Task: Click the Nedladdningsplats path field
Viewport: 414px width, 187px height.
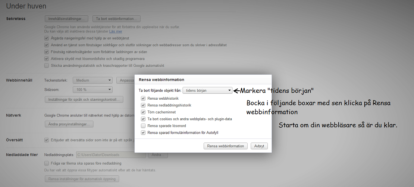Action: click(x=110, y=155)
